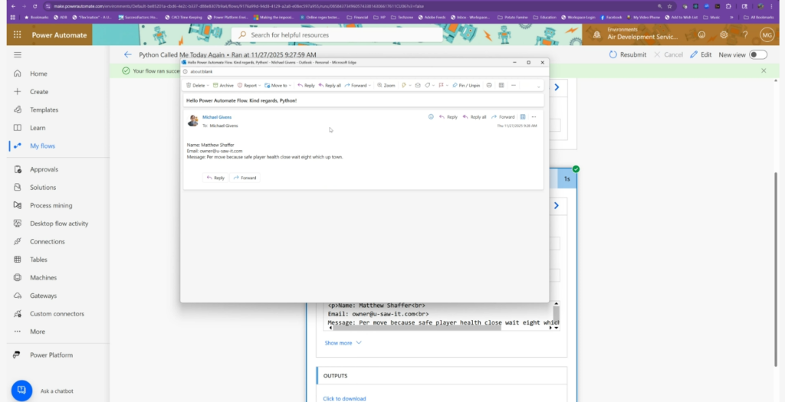Open Power Automate settings gear
The height and width of the screenshot is (402, 785).
(723, 34)
